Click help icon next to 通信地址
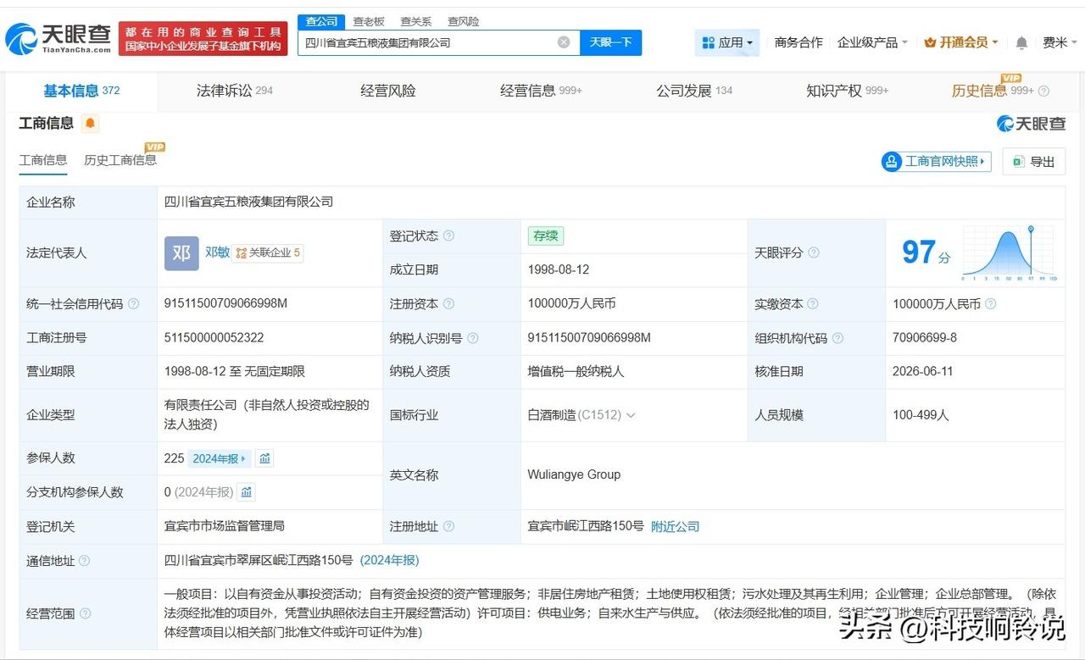This screenshot has height=660, width=1085. (84, 561)
